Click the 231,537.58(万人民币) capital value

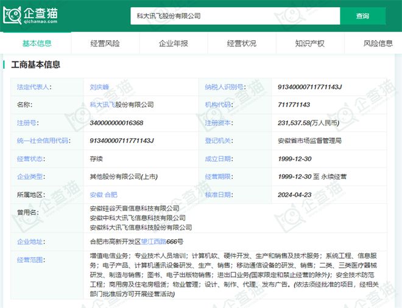coord(308,123)
